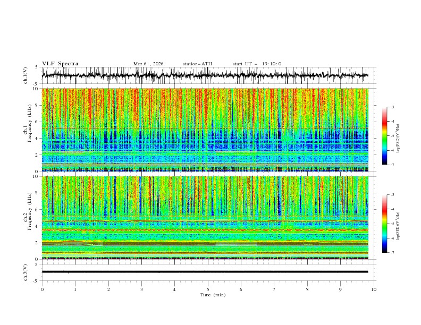This screenshot has height=325, width=421.
Task: Click inside the ch.1 spectrogram panel
Action: coord(205,130)
